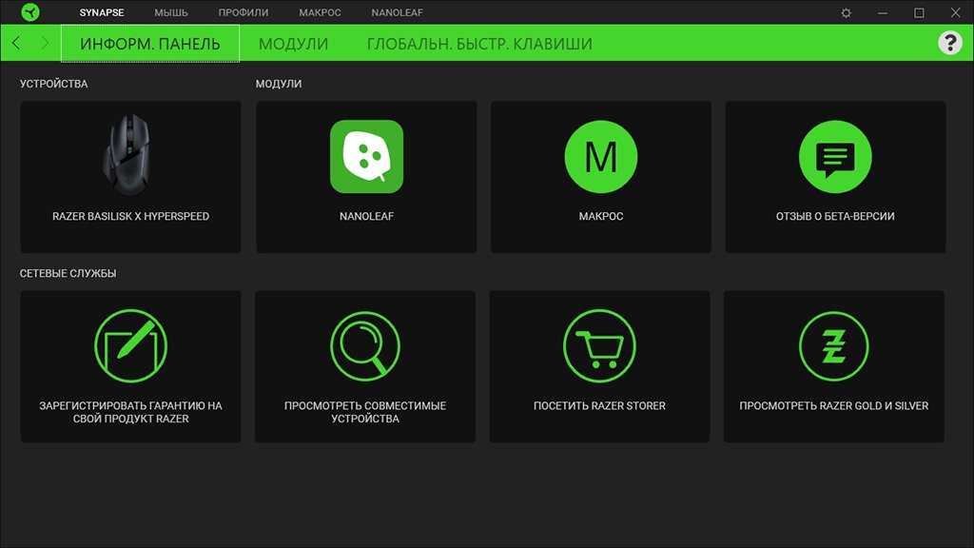The image size is (974, 548).
Task: Select the Razer Basilisk X HyperSpeed mouse image
Action: coord(130,155)
